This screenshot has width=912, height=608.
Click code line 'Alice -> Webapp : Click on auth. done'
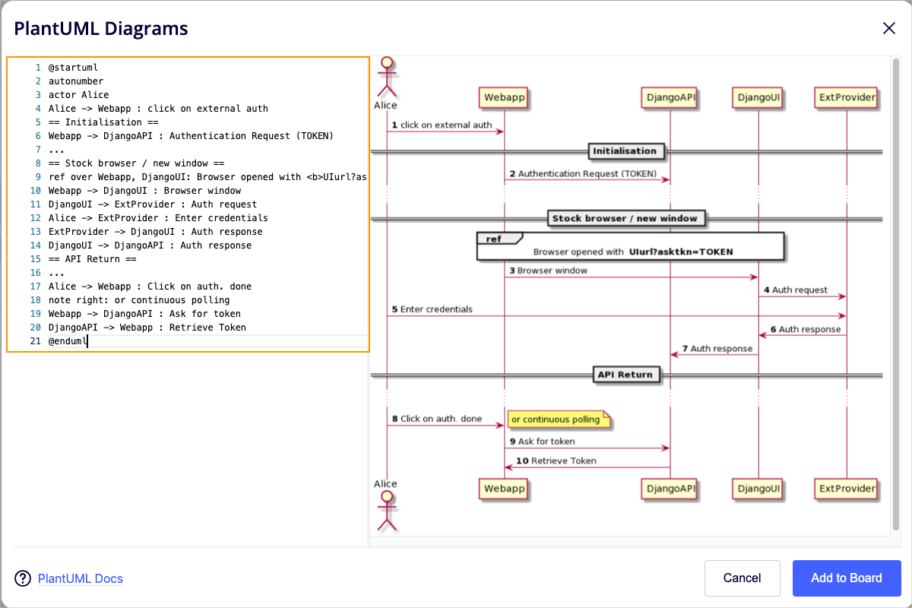pyautogui.click(x=150, y=287)
